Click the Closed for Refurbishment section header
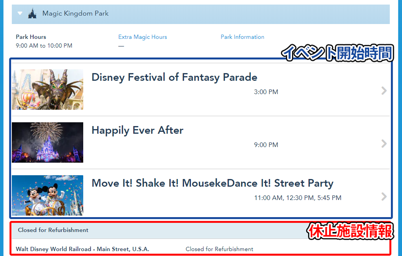402x256 pixels. [x=53, y=230]
